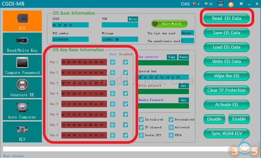
Task: Open the EIS module in sidebar
Action: pyautogui.click(x=22, y=21)
